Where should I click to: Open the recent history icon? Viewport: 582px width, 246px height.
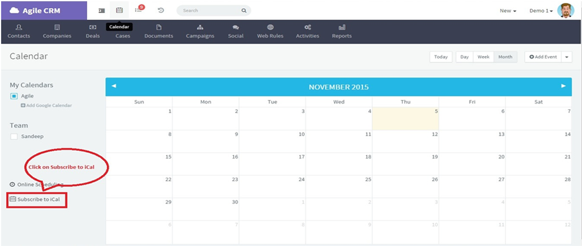tap(160, 11)
